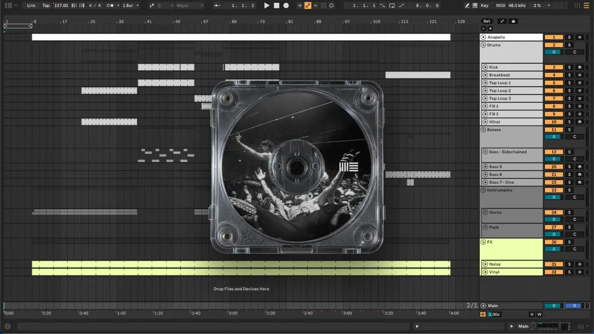Collapse the FX group track
Image resolution: width=594 pixels, height=334 pixels.
click(483, 242)
